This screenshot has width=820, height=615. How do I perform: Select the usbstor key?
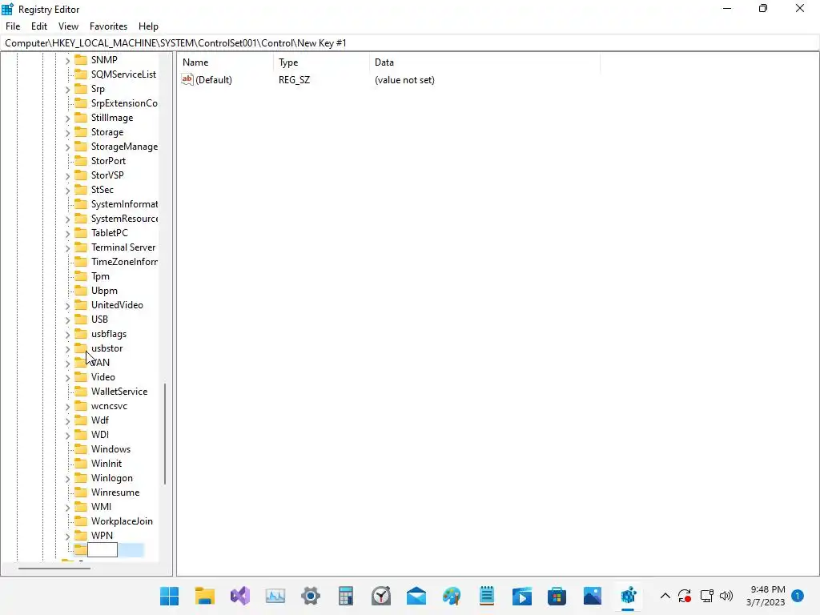point(107,348)
